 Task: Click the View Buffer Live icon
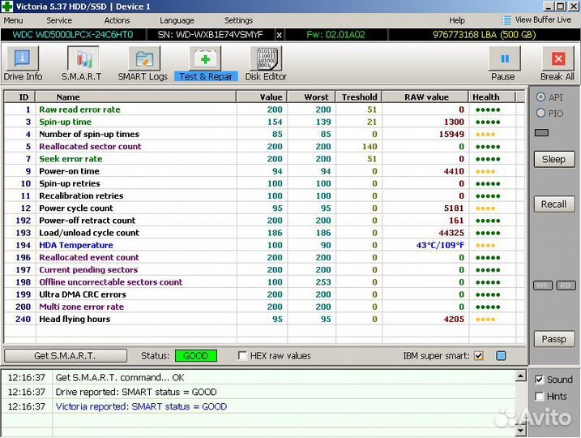click(x=506, y=20)
